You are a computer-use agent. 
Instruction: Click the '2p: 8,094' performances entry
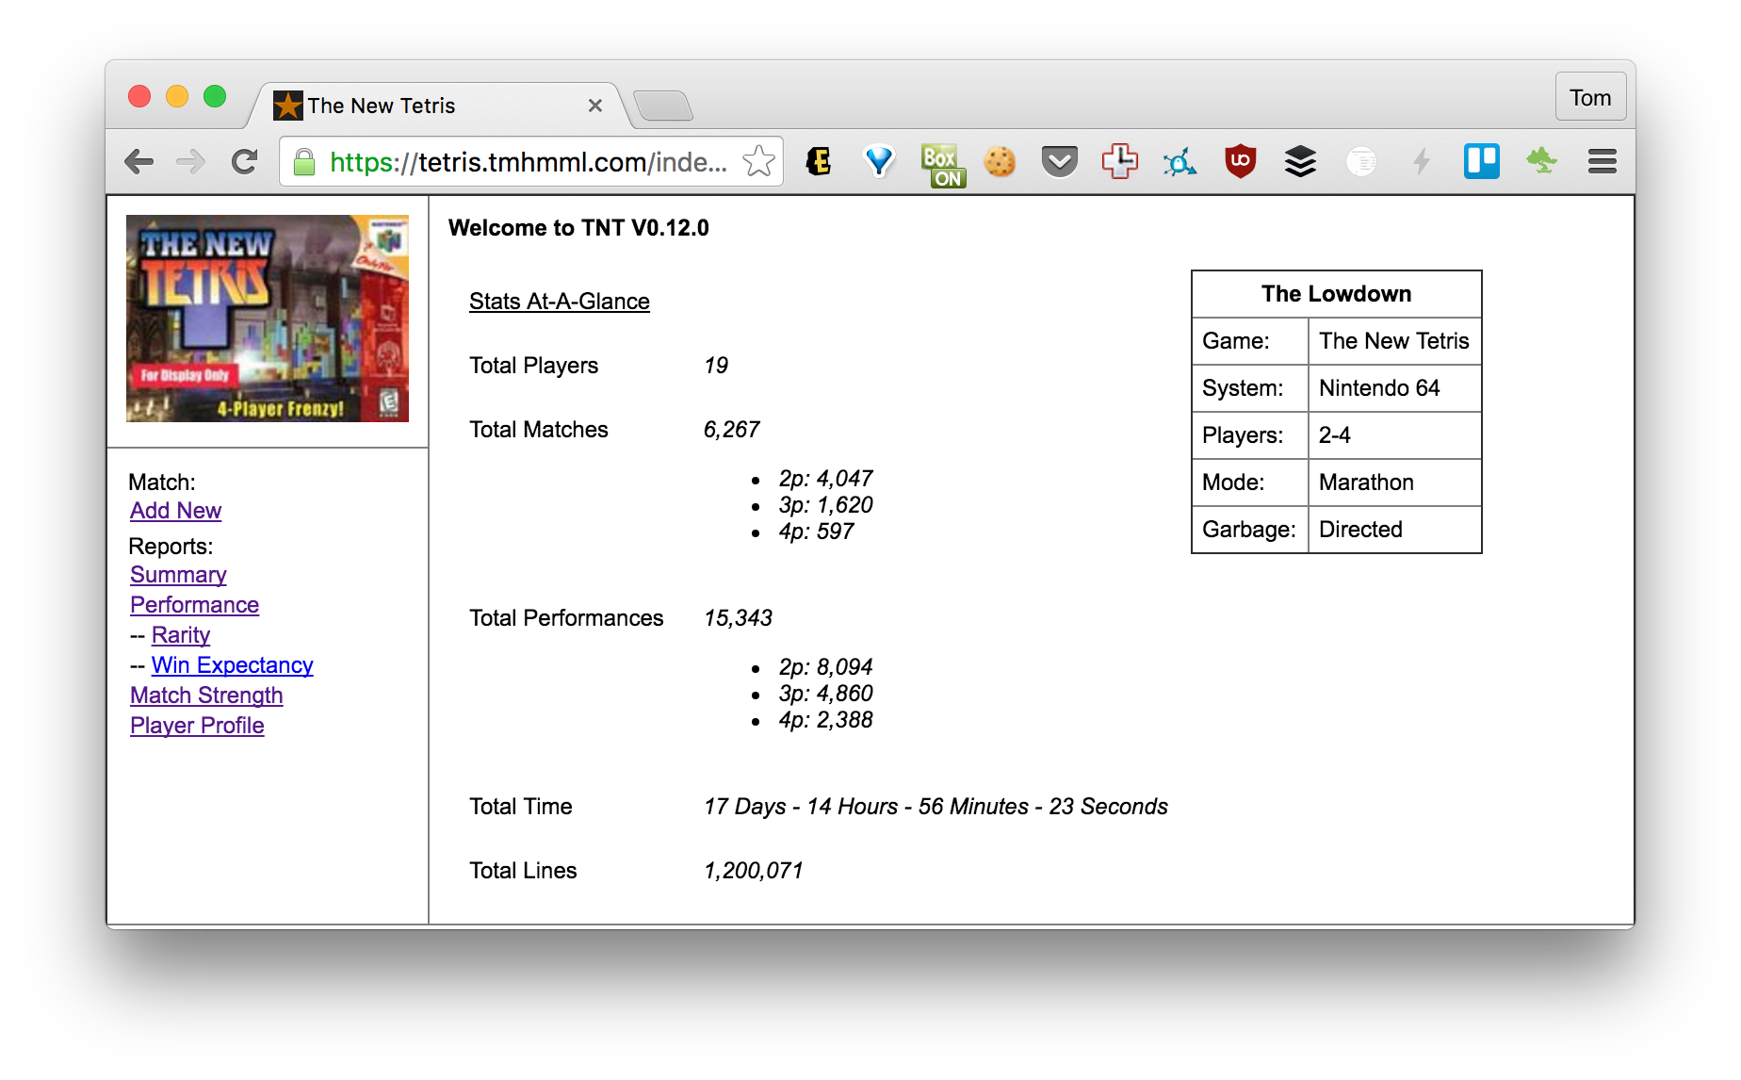[x=825, y=667]
